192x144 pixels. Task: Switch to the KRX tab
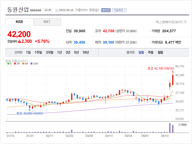(x=19, y=22)
